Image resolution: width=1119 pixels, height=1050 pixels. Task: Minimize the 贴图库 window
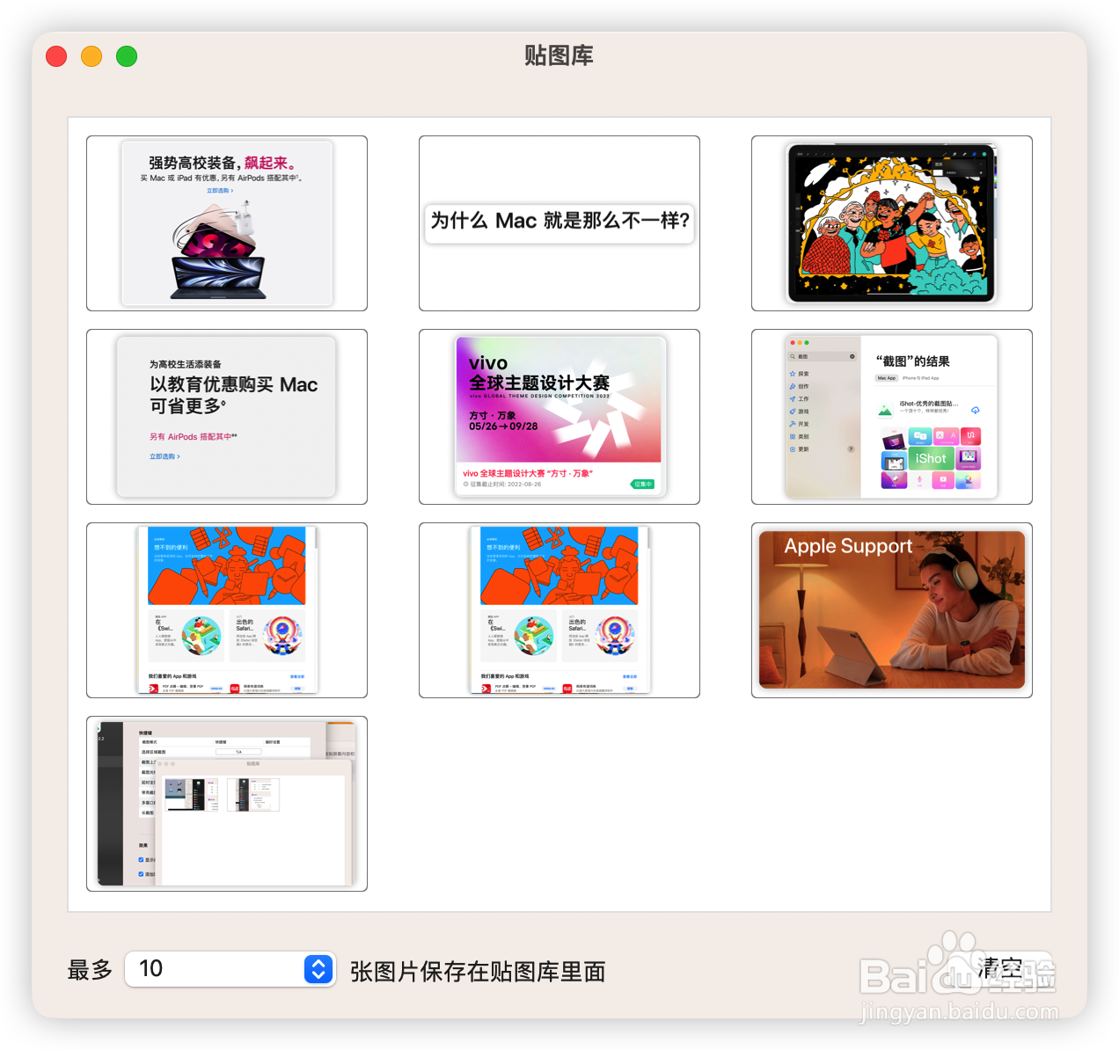tap(91, 56)
